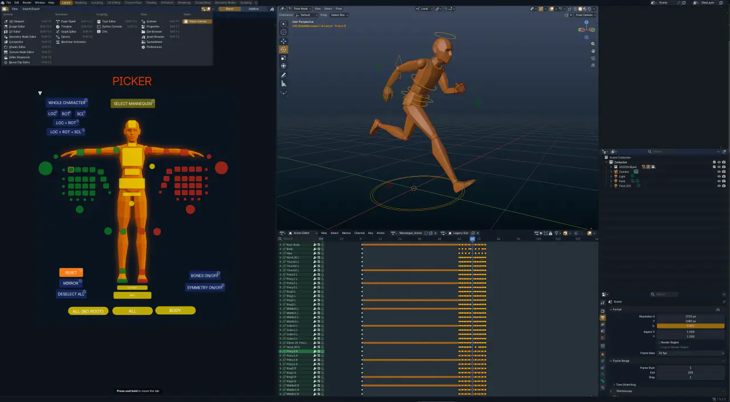730x402 pixels.
Task: Open the Pose menu in viewport header
Action: pyautogui.click(x=339, y=9)
